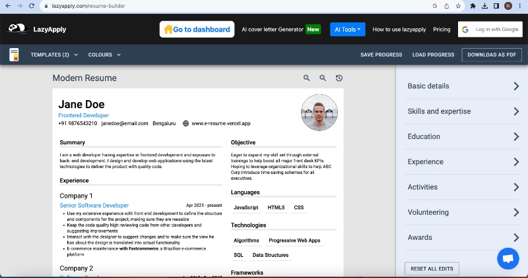
Task: Expand the Basic details section
Action: 462,86
